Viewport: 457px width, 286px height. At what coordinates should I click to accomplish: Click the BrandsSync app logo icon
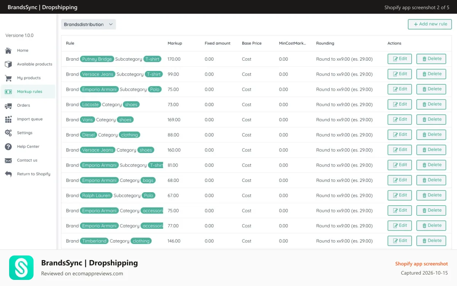[21, 268]
